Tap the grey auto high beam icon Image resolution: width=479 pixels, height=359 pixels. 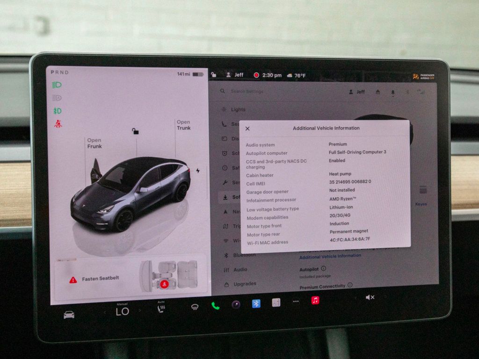point(57,98)
